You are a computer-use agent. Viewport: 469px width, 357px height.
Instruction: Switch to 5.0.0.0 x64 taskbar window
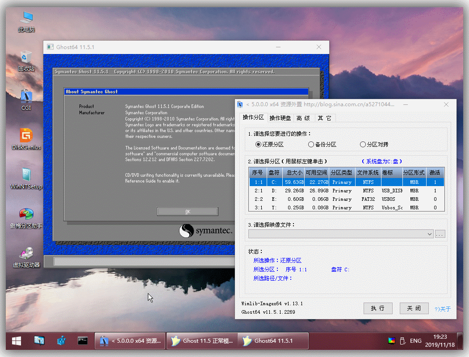click(x=130, y=341)
